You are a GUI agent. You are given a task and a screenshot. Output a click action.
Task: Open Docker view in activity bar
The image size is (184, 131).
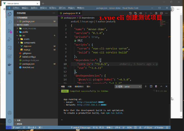[x=10, y=64]
